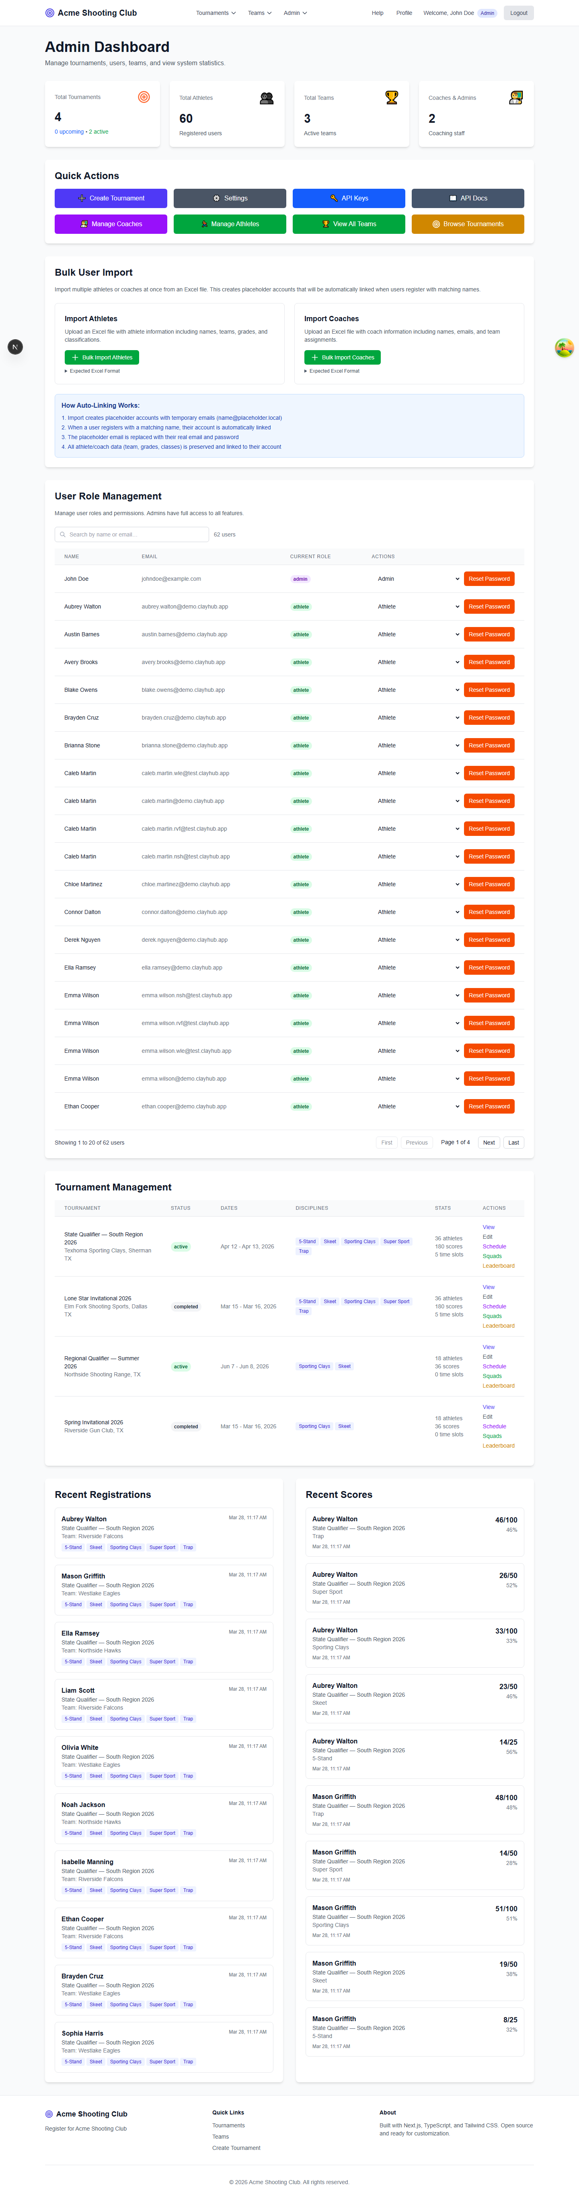
Task: Click the athletes icon on Total Athletes card
Action: click(x=267, y=98)
